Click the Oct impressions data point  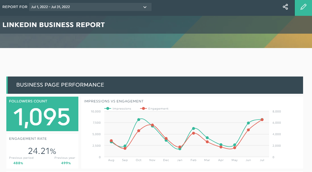(x=139, y=120)
